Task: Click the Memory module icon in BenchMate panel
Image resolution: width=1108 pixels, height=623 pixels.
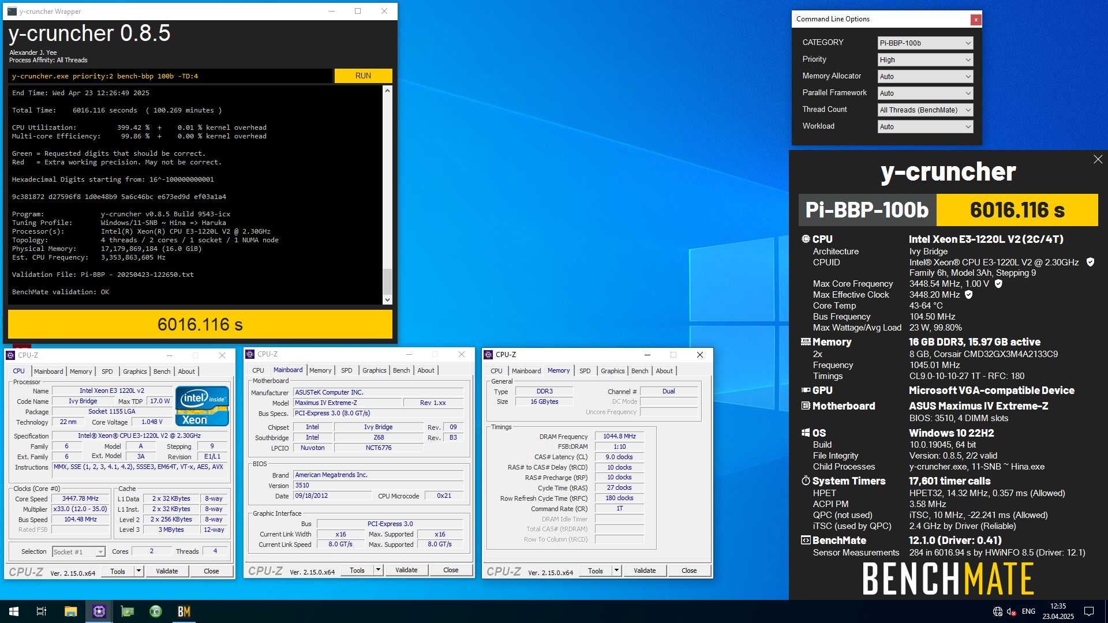Action: click(806, 341)
